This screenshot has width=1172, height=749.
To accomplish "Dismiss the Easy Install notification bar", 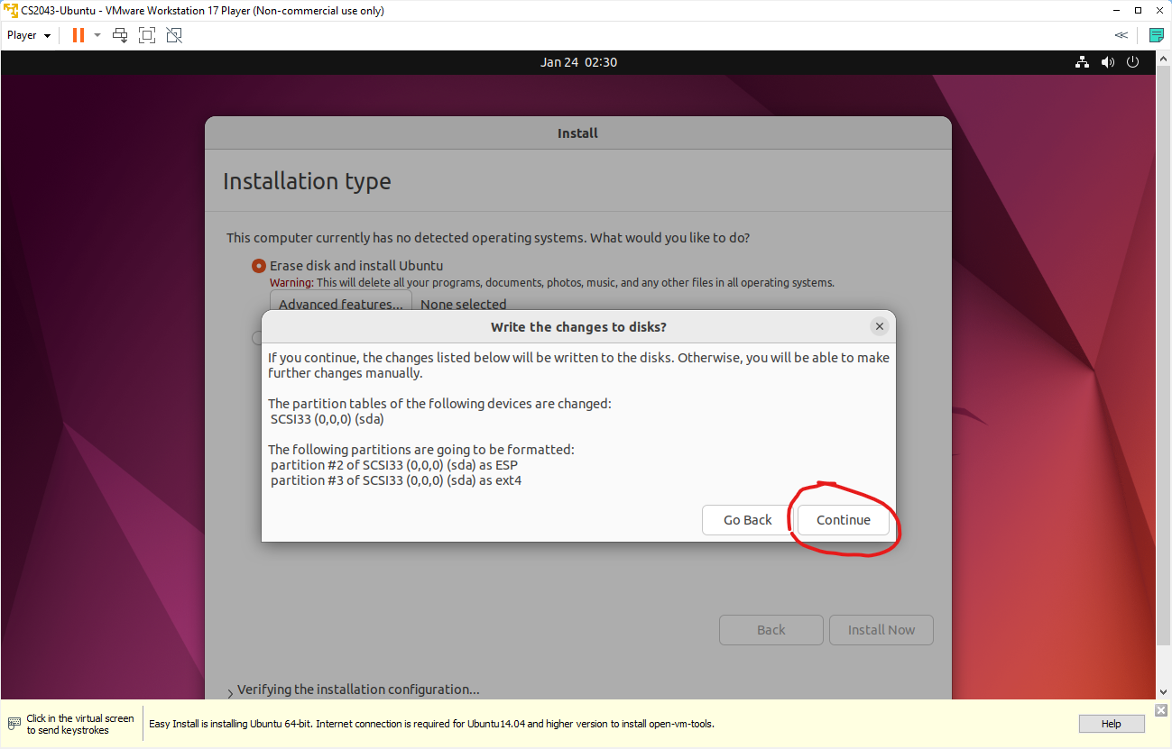I will [x=1161, y=711].
